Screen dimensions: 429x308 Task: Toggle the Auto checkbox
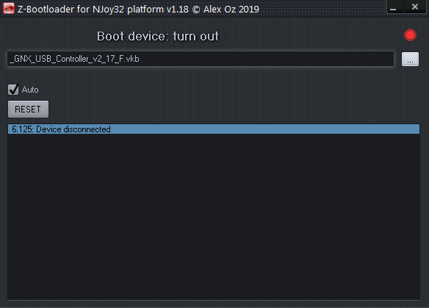[13, 90]
